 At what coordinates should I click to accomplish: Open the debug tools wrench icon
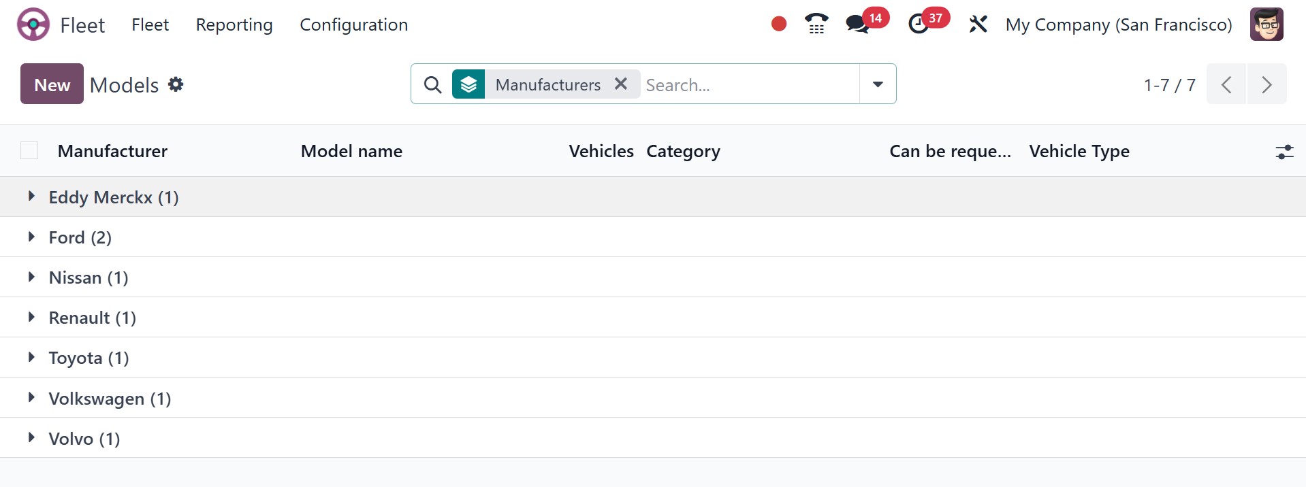[x=978, y=24]
